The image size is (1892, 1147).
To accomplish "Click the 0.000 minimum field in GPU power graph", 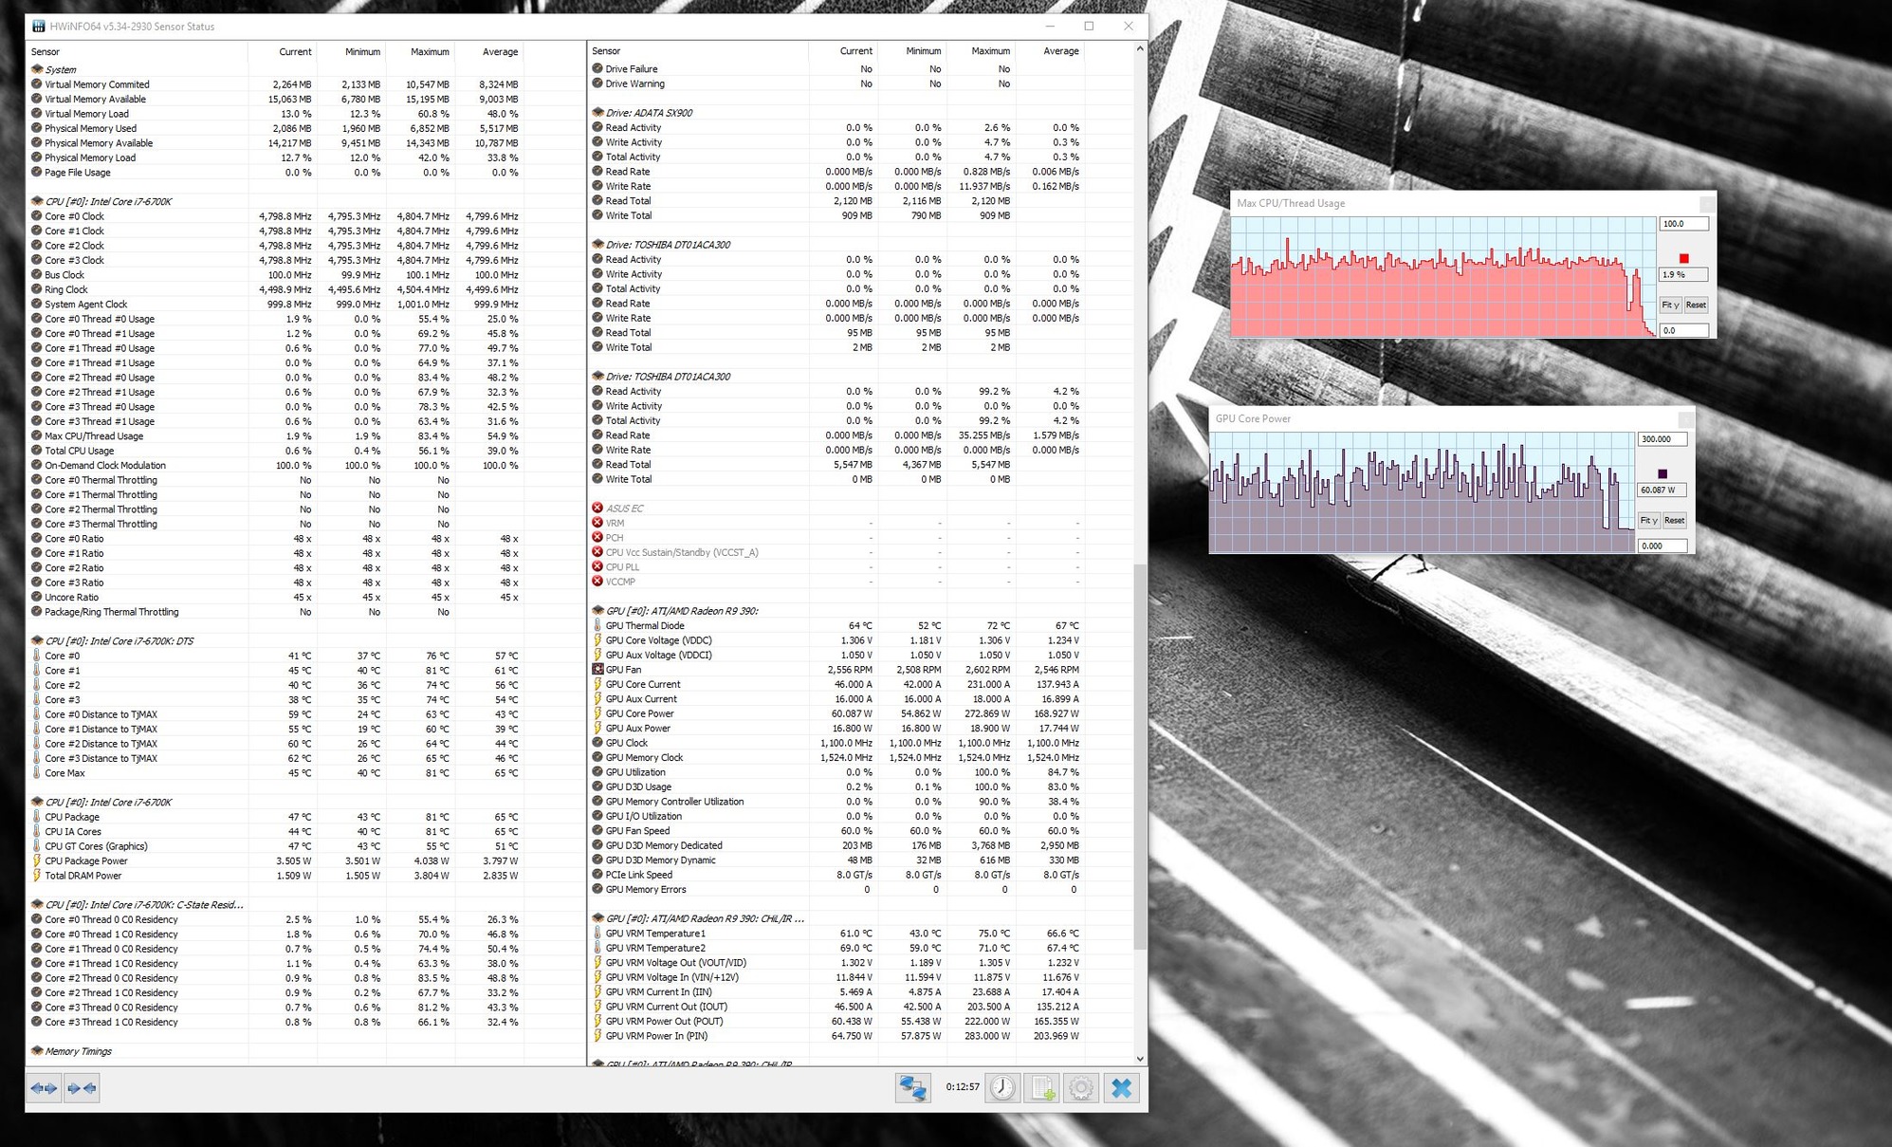I will click(x=1662, y=546).
